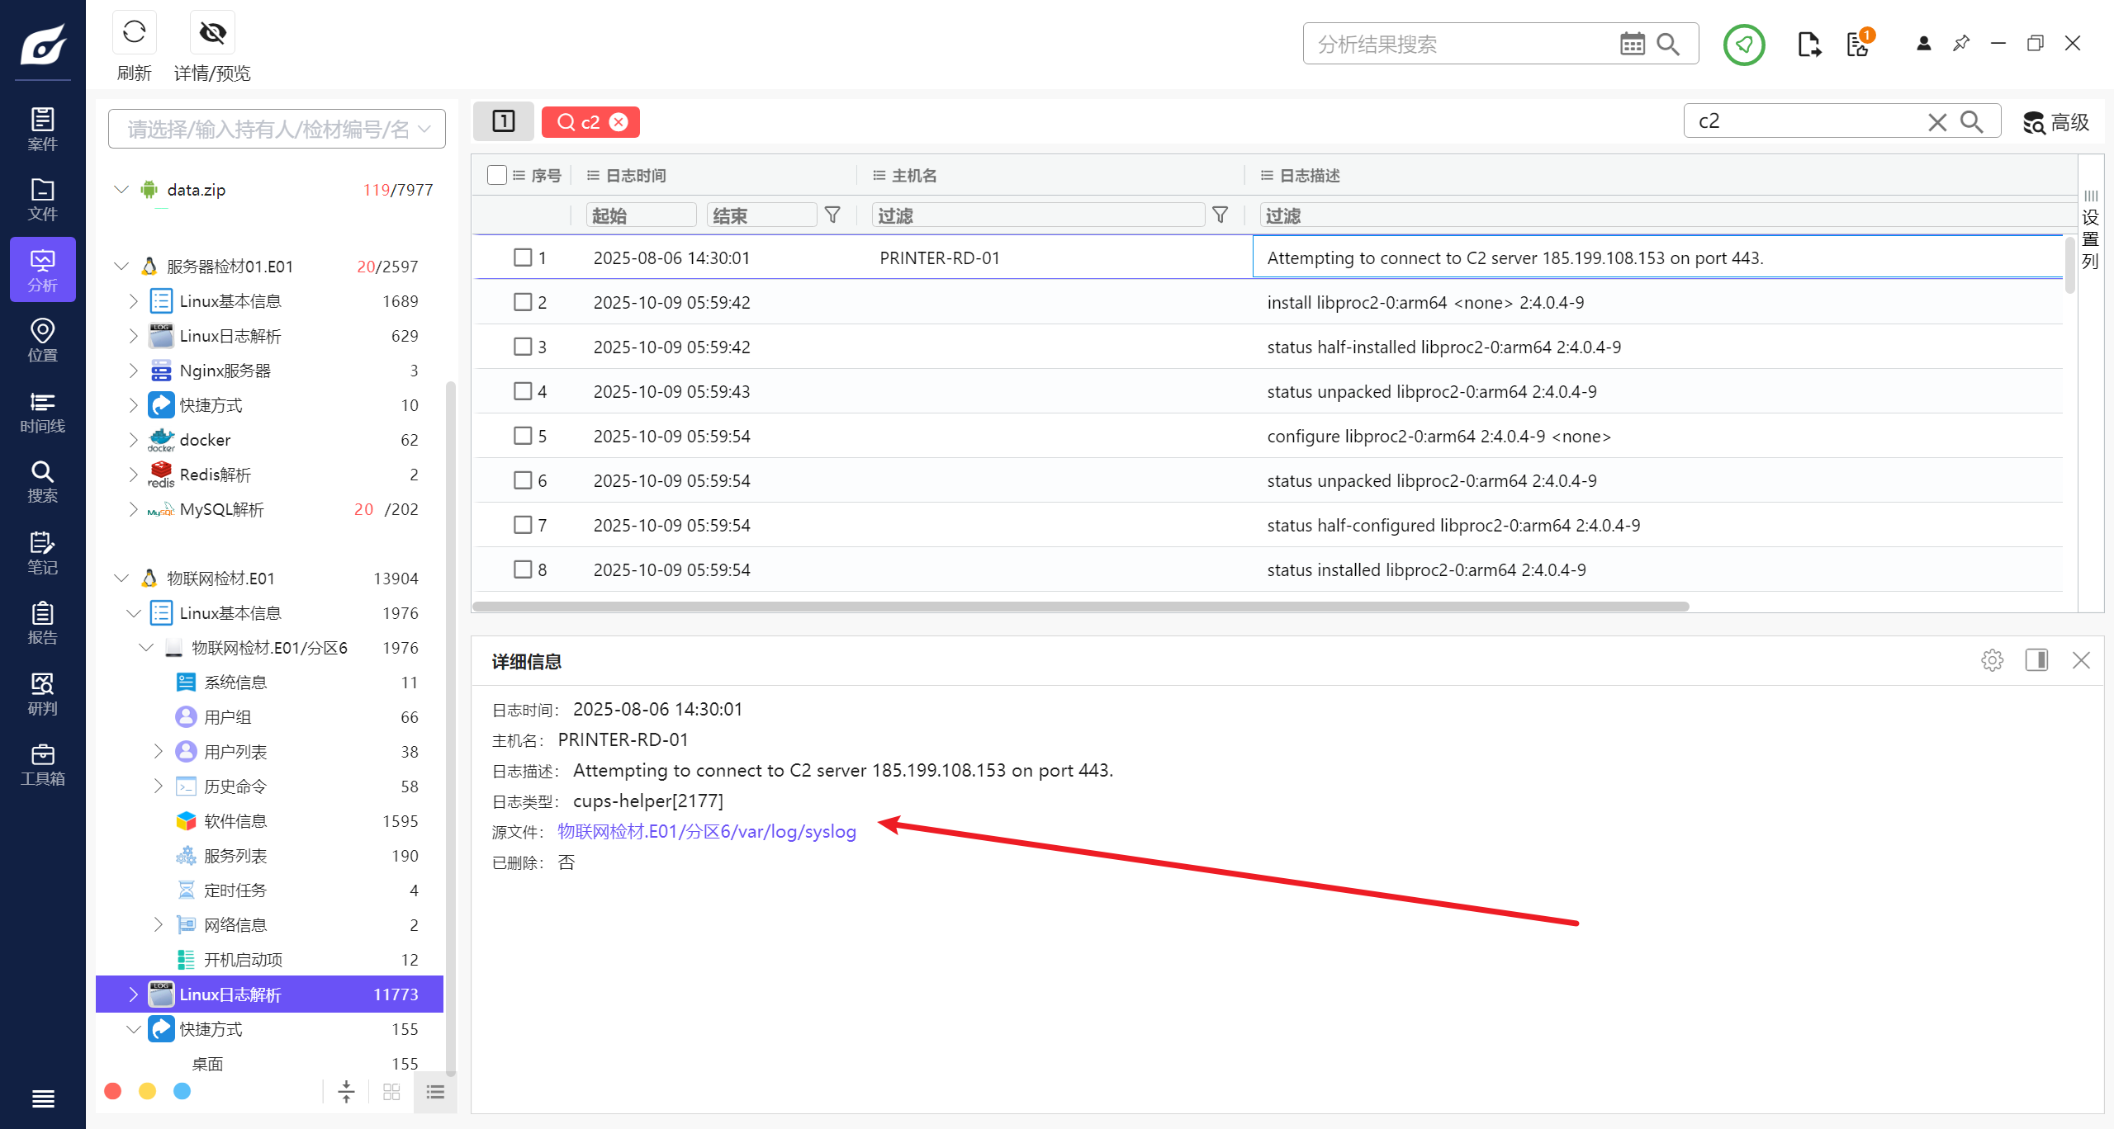Viewport: 2114px width, 1129px height.
Task: Click the calendar icon in the search box
Action: [1632, 45]
